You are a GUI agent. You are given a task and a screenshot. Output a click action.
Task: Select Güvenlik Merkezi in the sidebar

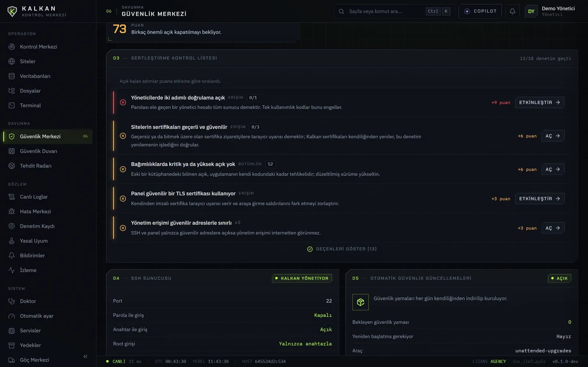pyautogui.click(x=48, y=136)
